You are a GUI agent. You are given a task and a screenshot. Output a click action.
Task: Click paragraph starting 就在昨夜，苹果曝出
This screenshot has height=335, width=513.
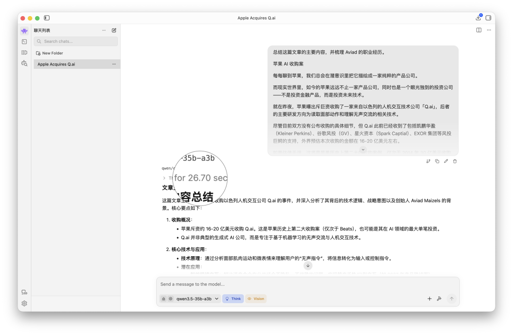[361, 111]
